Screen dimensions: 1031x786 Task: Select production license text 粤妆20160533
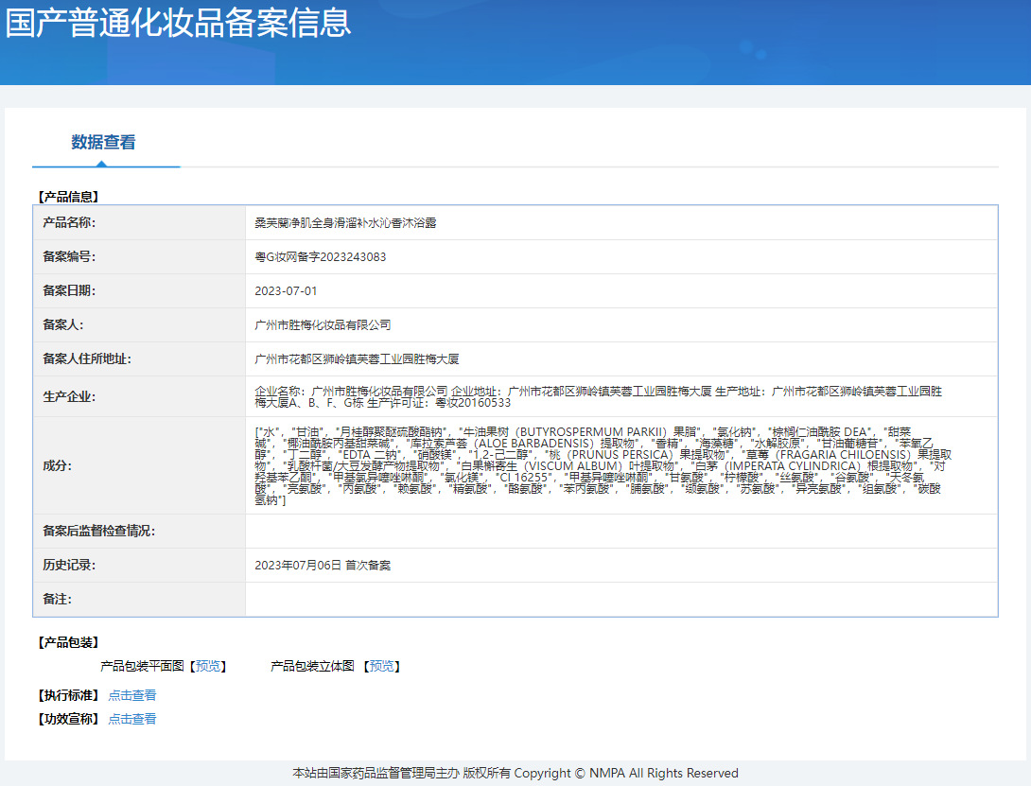(x=474, y=403)
